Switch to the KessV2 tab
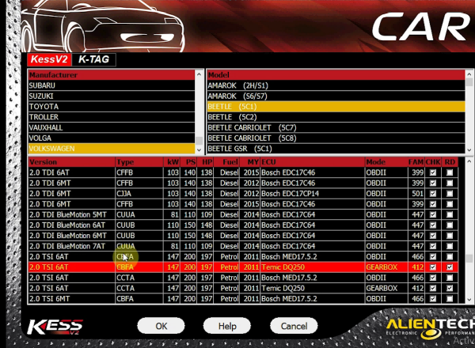This screenshot has height=348, width=475. pos(49,59)
